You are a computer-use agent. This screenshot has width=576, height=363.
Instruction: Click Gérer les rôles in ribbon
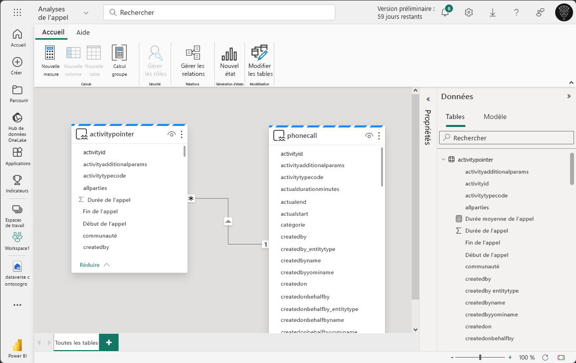(155, 61)
